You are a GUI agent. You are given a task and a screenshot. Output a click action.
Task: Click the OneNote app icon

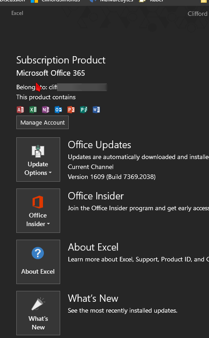(46, 110)
